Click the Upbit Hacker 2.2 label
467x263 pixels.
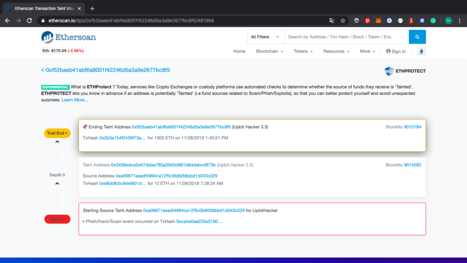[x=235, y=165]
